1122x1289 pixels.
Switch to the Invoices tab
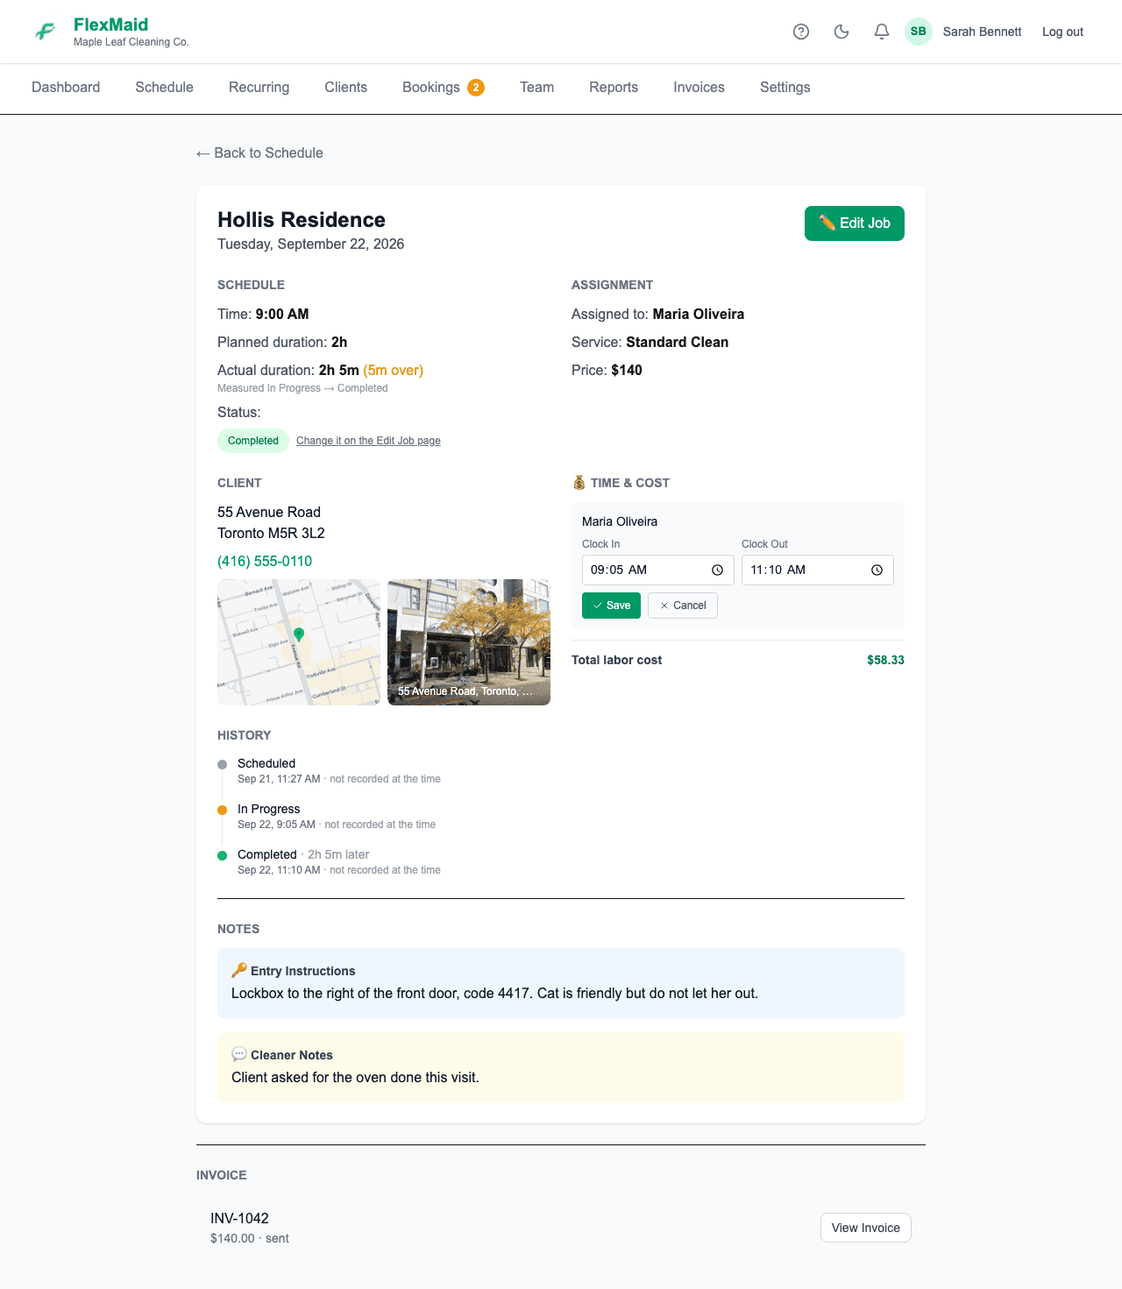[699, 88]
